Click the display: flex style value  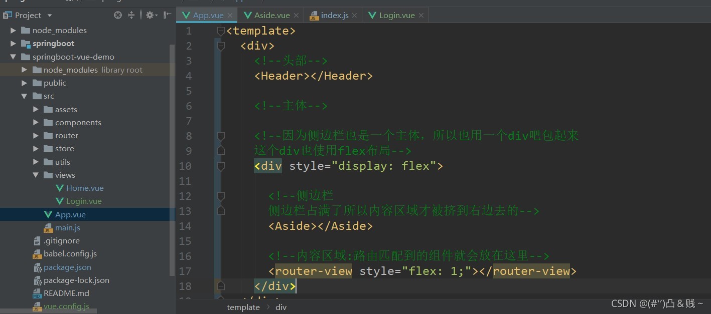click(x=384, y=166)
